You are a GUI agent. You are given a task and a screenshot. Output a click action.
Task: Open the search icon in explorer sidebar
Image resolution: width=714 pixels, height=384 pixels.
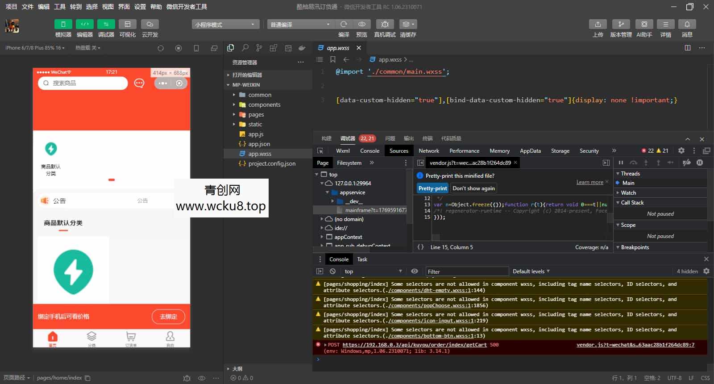(245, 48)
